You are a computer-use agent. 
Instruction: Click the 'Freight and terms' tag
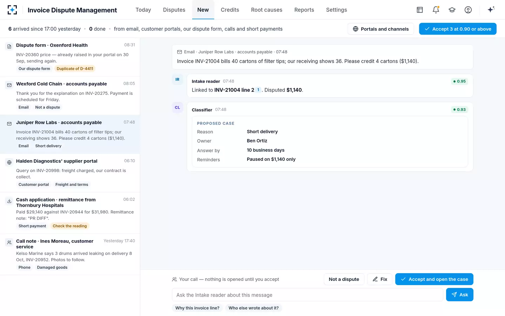72,185
